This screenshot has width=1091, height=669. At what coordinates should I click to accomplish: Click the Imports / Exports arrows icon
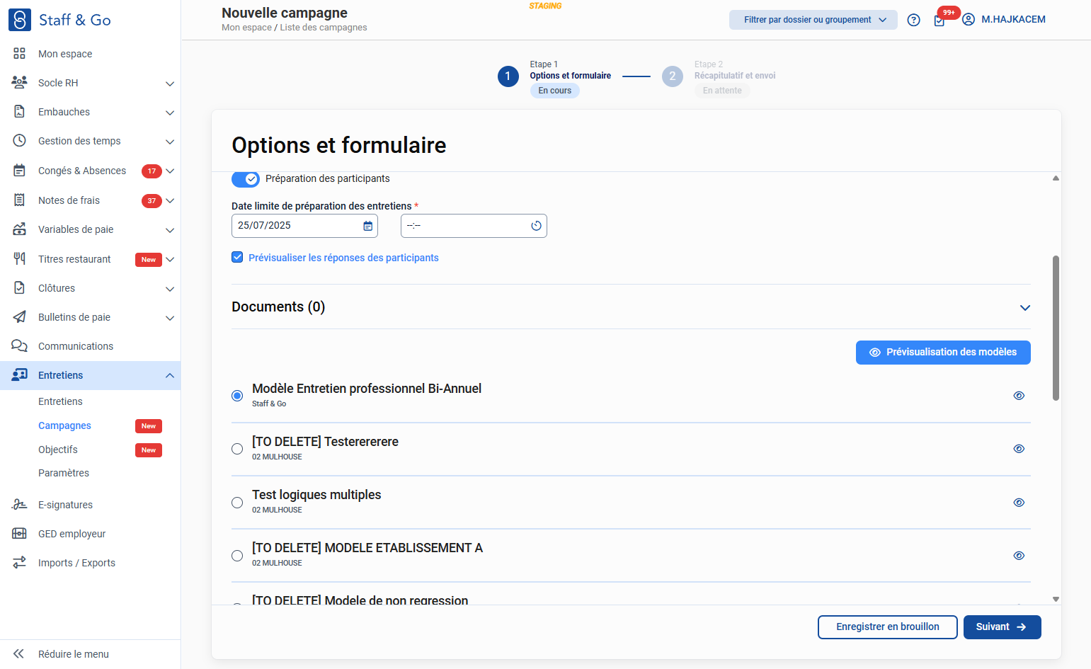point(20,563)
